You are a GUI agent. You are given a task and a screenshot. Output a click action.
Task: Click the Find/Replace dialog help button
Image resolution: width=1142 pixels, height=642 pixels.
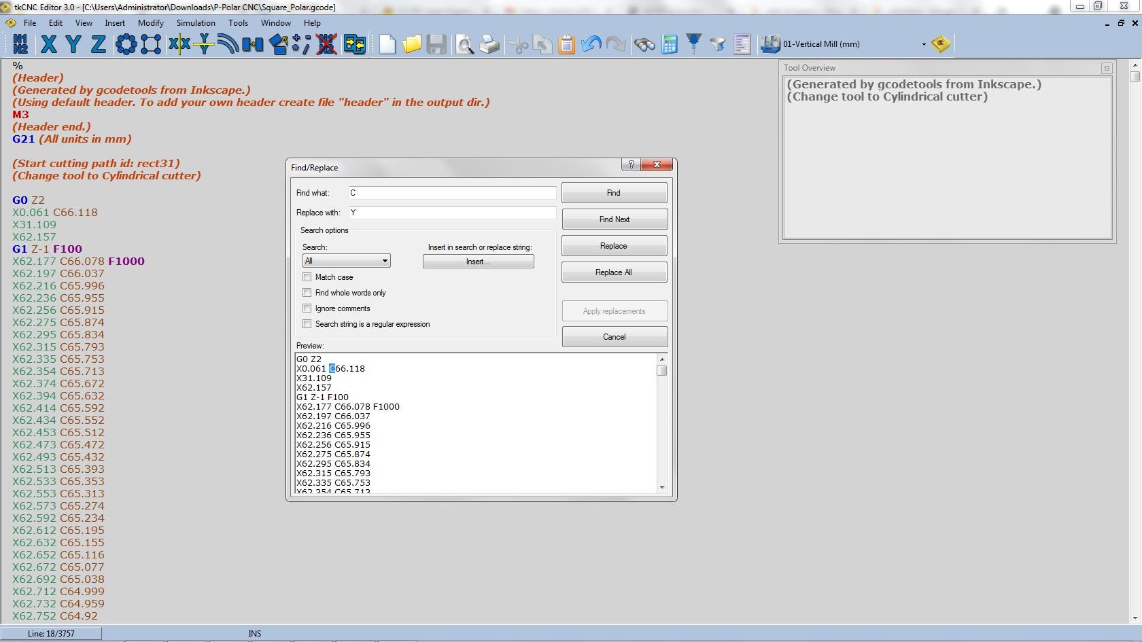point(631,165)
